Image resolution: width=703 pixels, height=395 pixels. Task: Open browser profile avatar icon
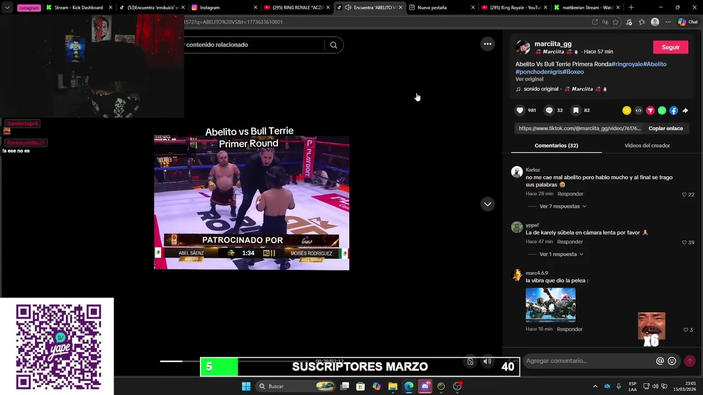[655, 22]
